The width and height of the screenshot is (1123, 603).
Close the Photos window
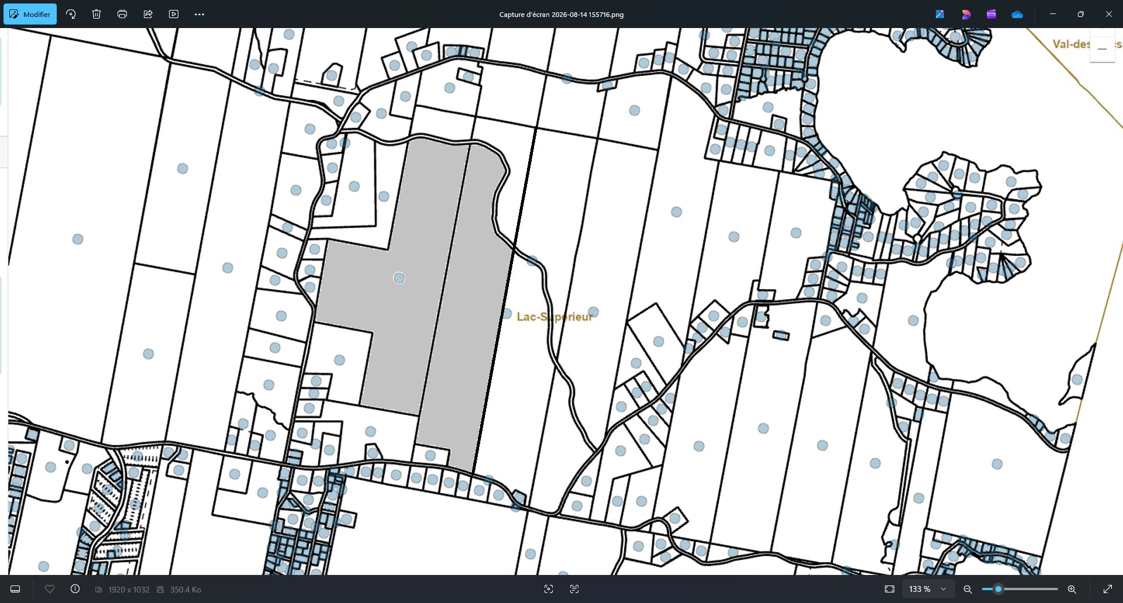[x=1109, y=14]
